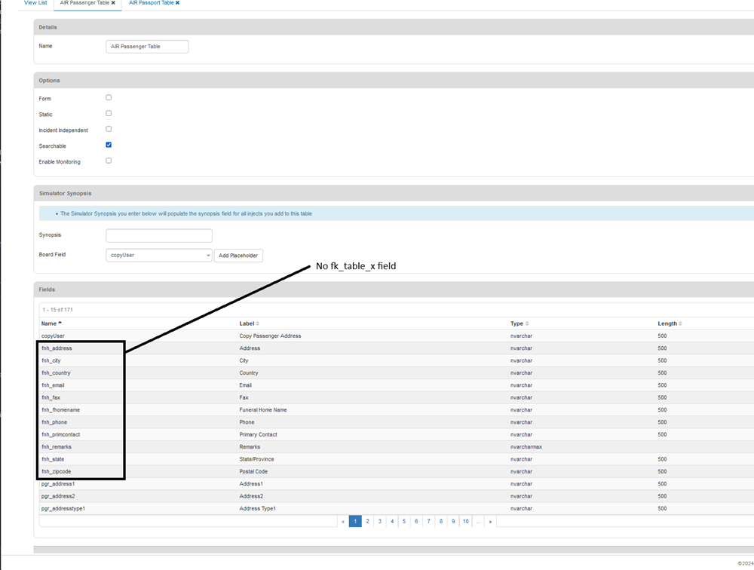Disable the Searchable option

point(108,145)
